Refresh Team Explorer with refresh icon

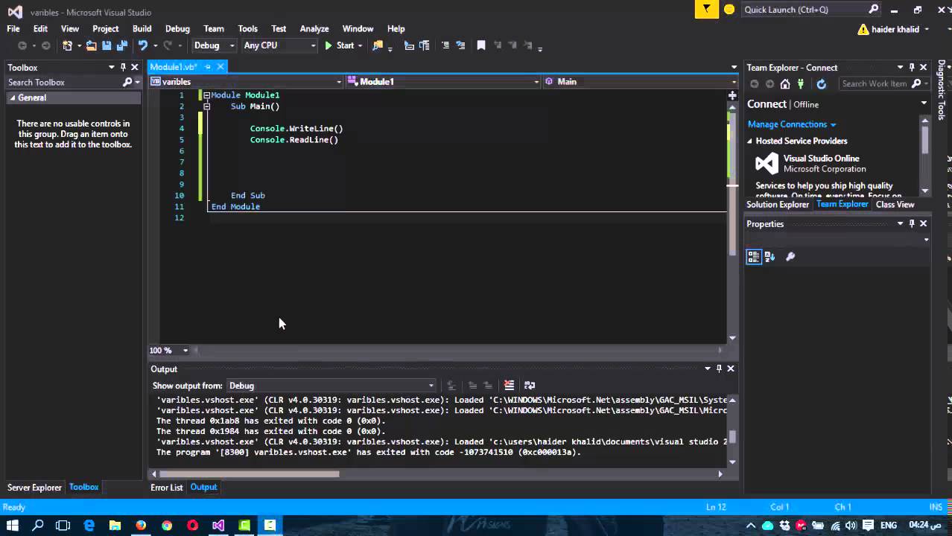[821, 84]
